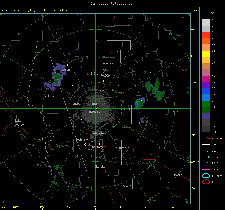Click the slate-blue 0-10 dBZ swatch
Screen dimensions: 225x210
tap(206, 116)
